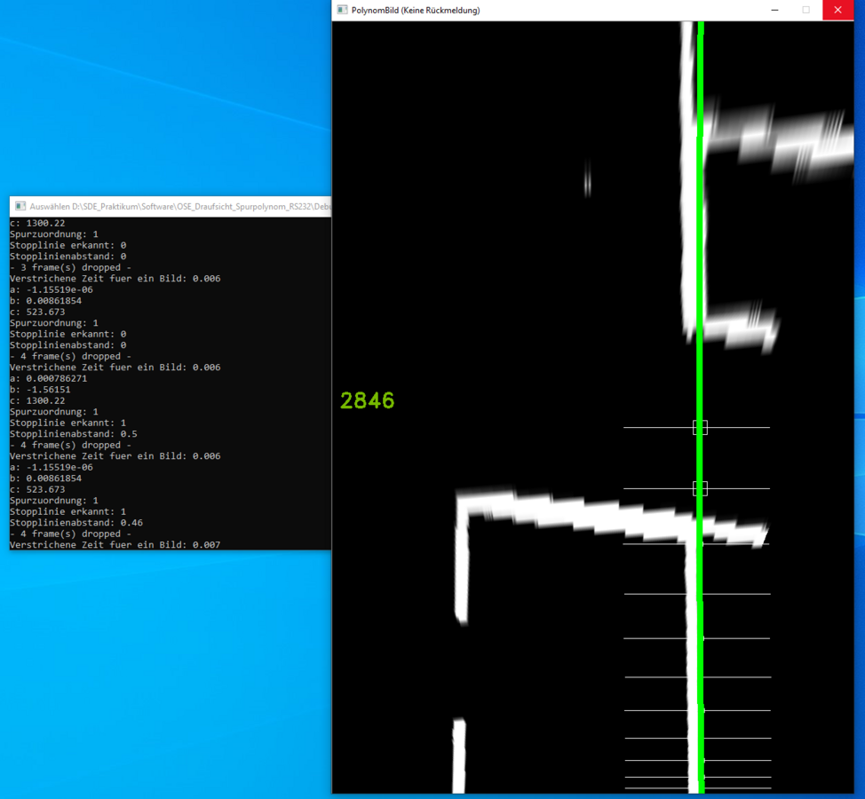This screenshot has height=799, width=865.
Task: Click the '- 3 frame(s) dropped -' line
Action: 70,267
